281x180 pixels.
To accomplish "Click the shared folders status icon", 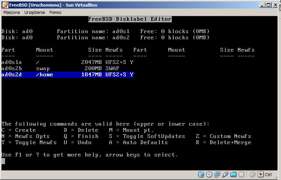I will click(233, 175).
